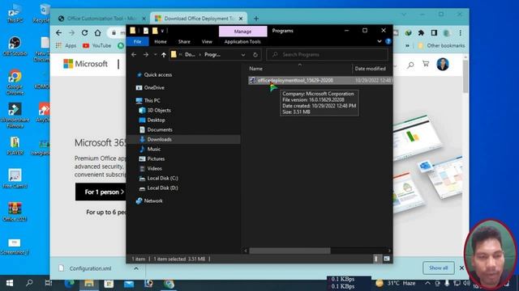Open taskbar search
The image size is (519, 291).
click(x=29, y=283)
